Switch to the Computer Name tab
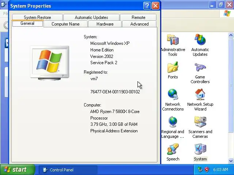 point(65,24)
